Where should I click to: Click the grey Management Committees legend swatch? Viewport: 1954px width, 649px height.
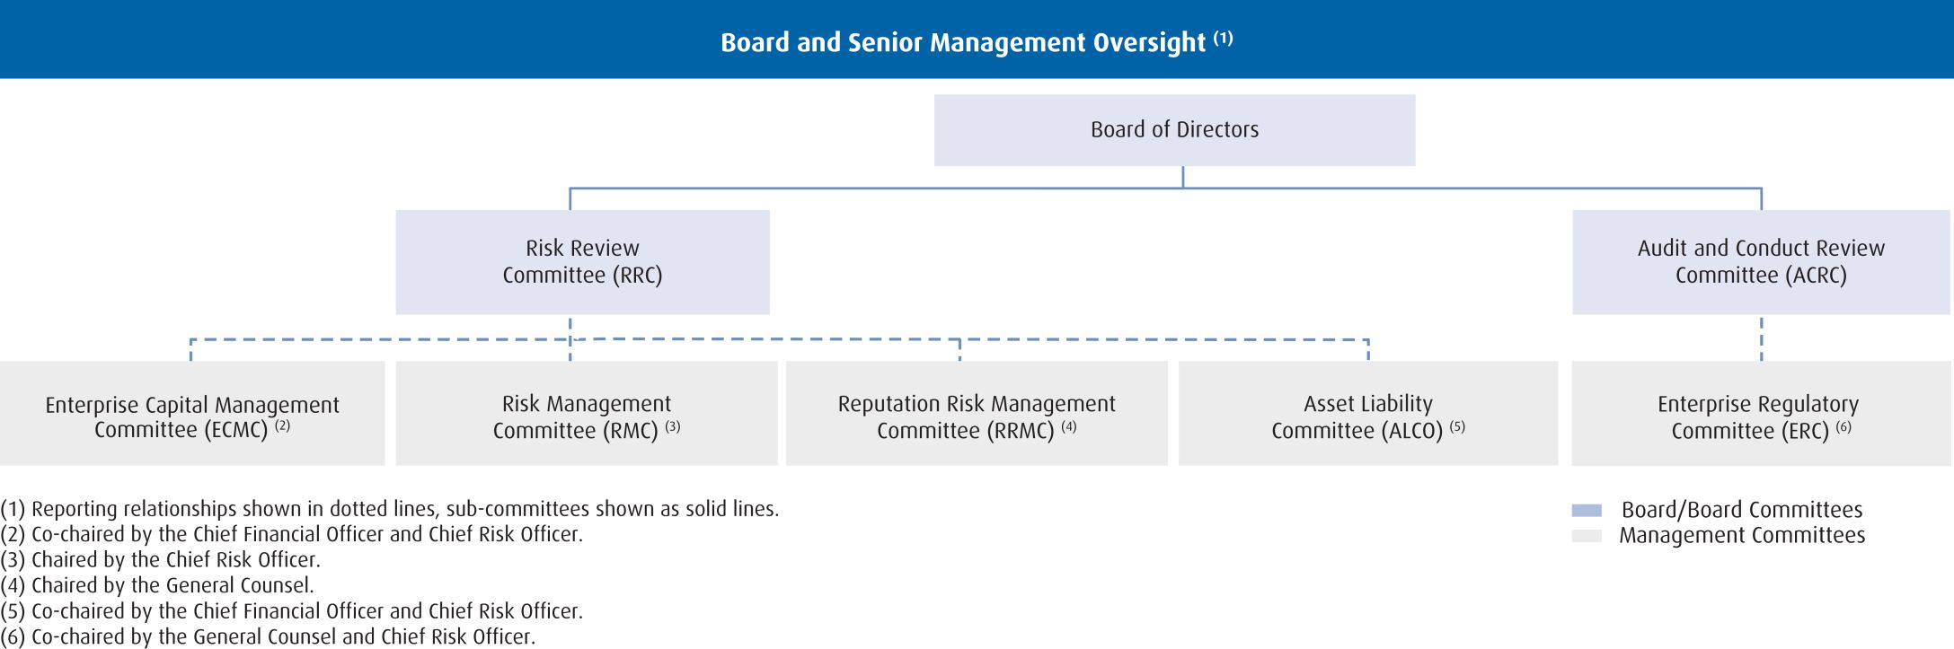pos(1587,536)
